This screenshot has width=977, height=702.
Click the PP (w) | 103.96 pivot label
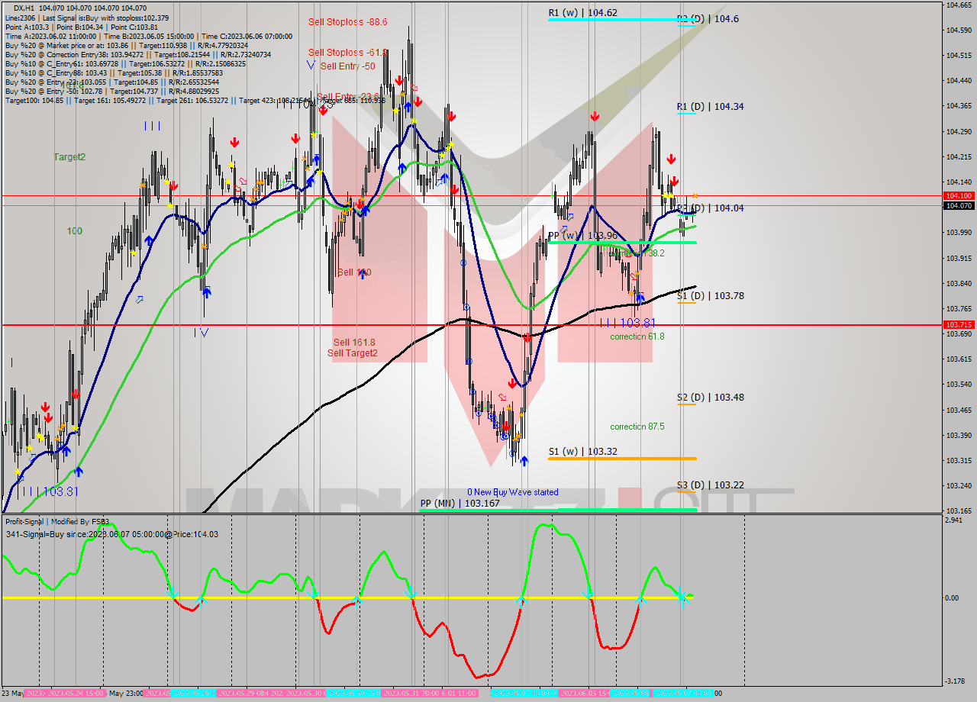pos(582,236)
